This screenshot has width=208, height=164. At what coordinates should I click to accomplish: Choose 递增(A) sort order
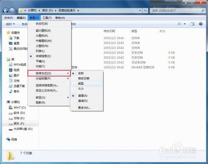87,96
